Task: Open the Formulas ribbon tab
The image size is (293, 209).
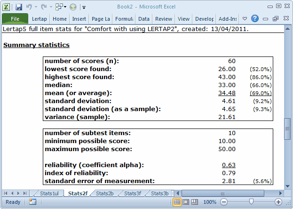Action: (124, 19)
